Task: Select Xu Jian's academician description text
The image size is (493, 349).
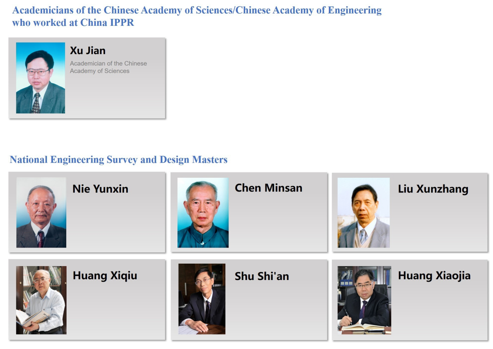Action: (108, 67)
